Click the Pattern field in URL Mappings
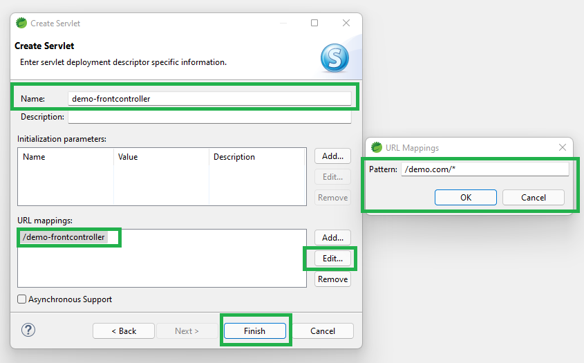 coord(485,169)
